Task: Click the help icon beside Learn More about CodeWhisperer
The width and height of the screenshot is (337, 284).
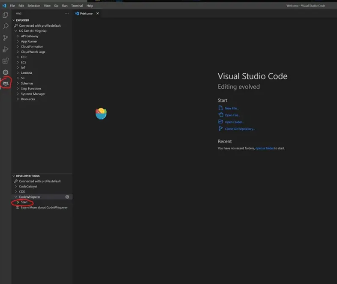Action: (18, 207)
